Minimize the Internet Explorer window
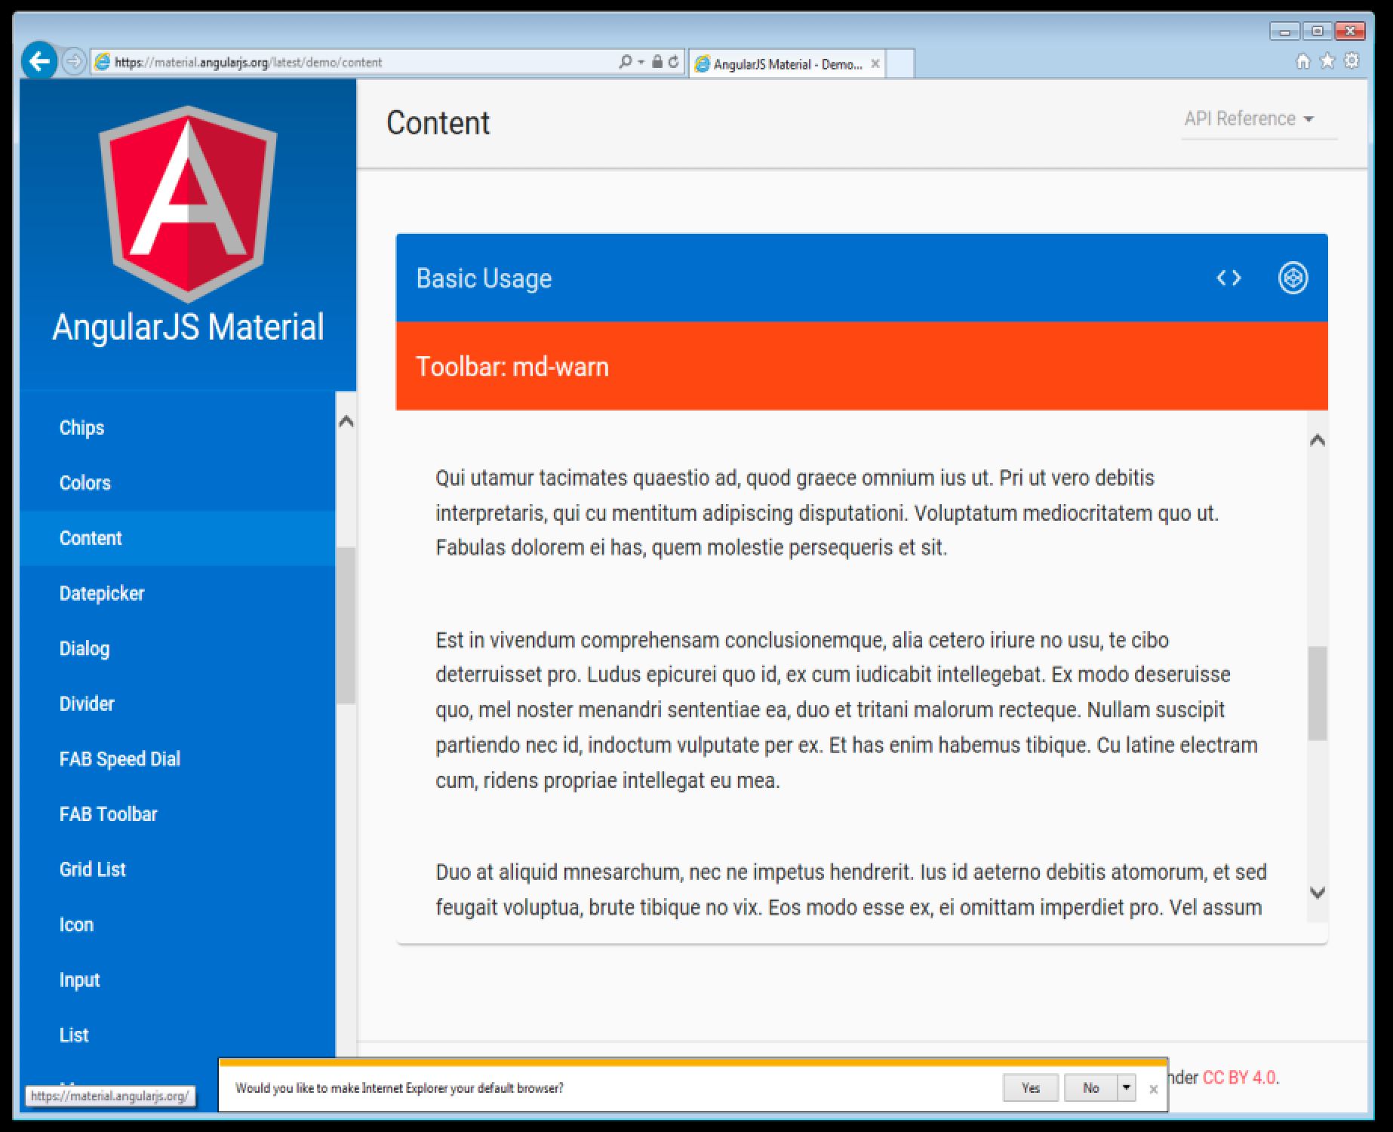This screenshot has width=1393, height=1132. pyautogui.click(x=1284, y=32)
